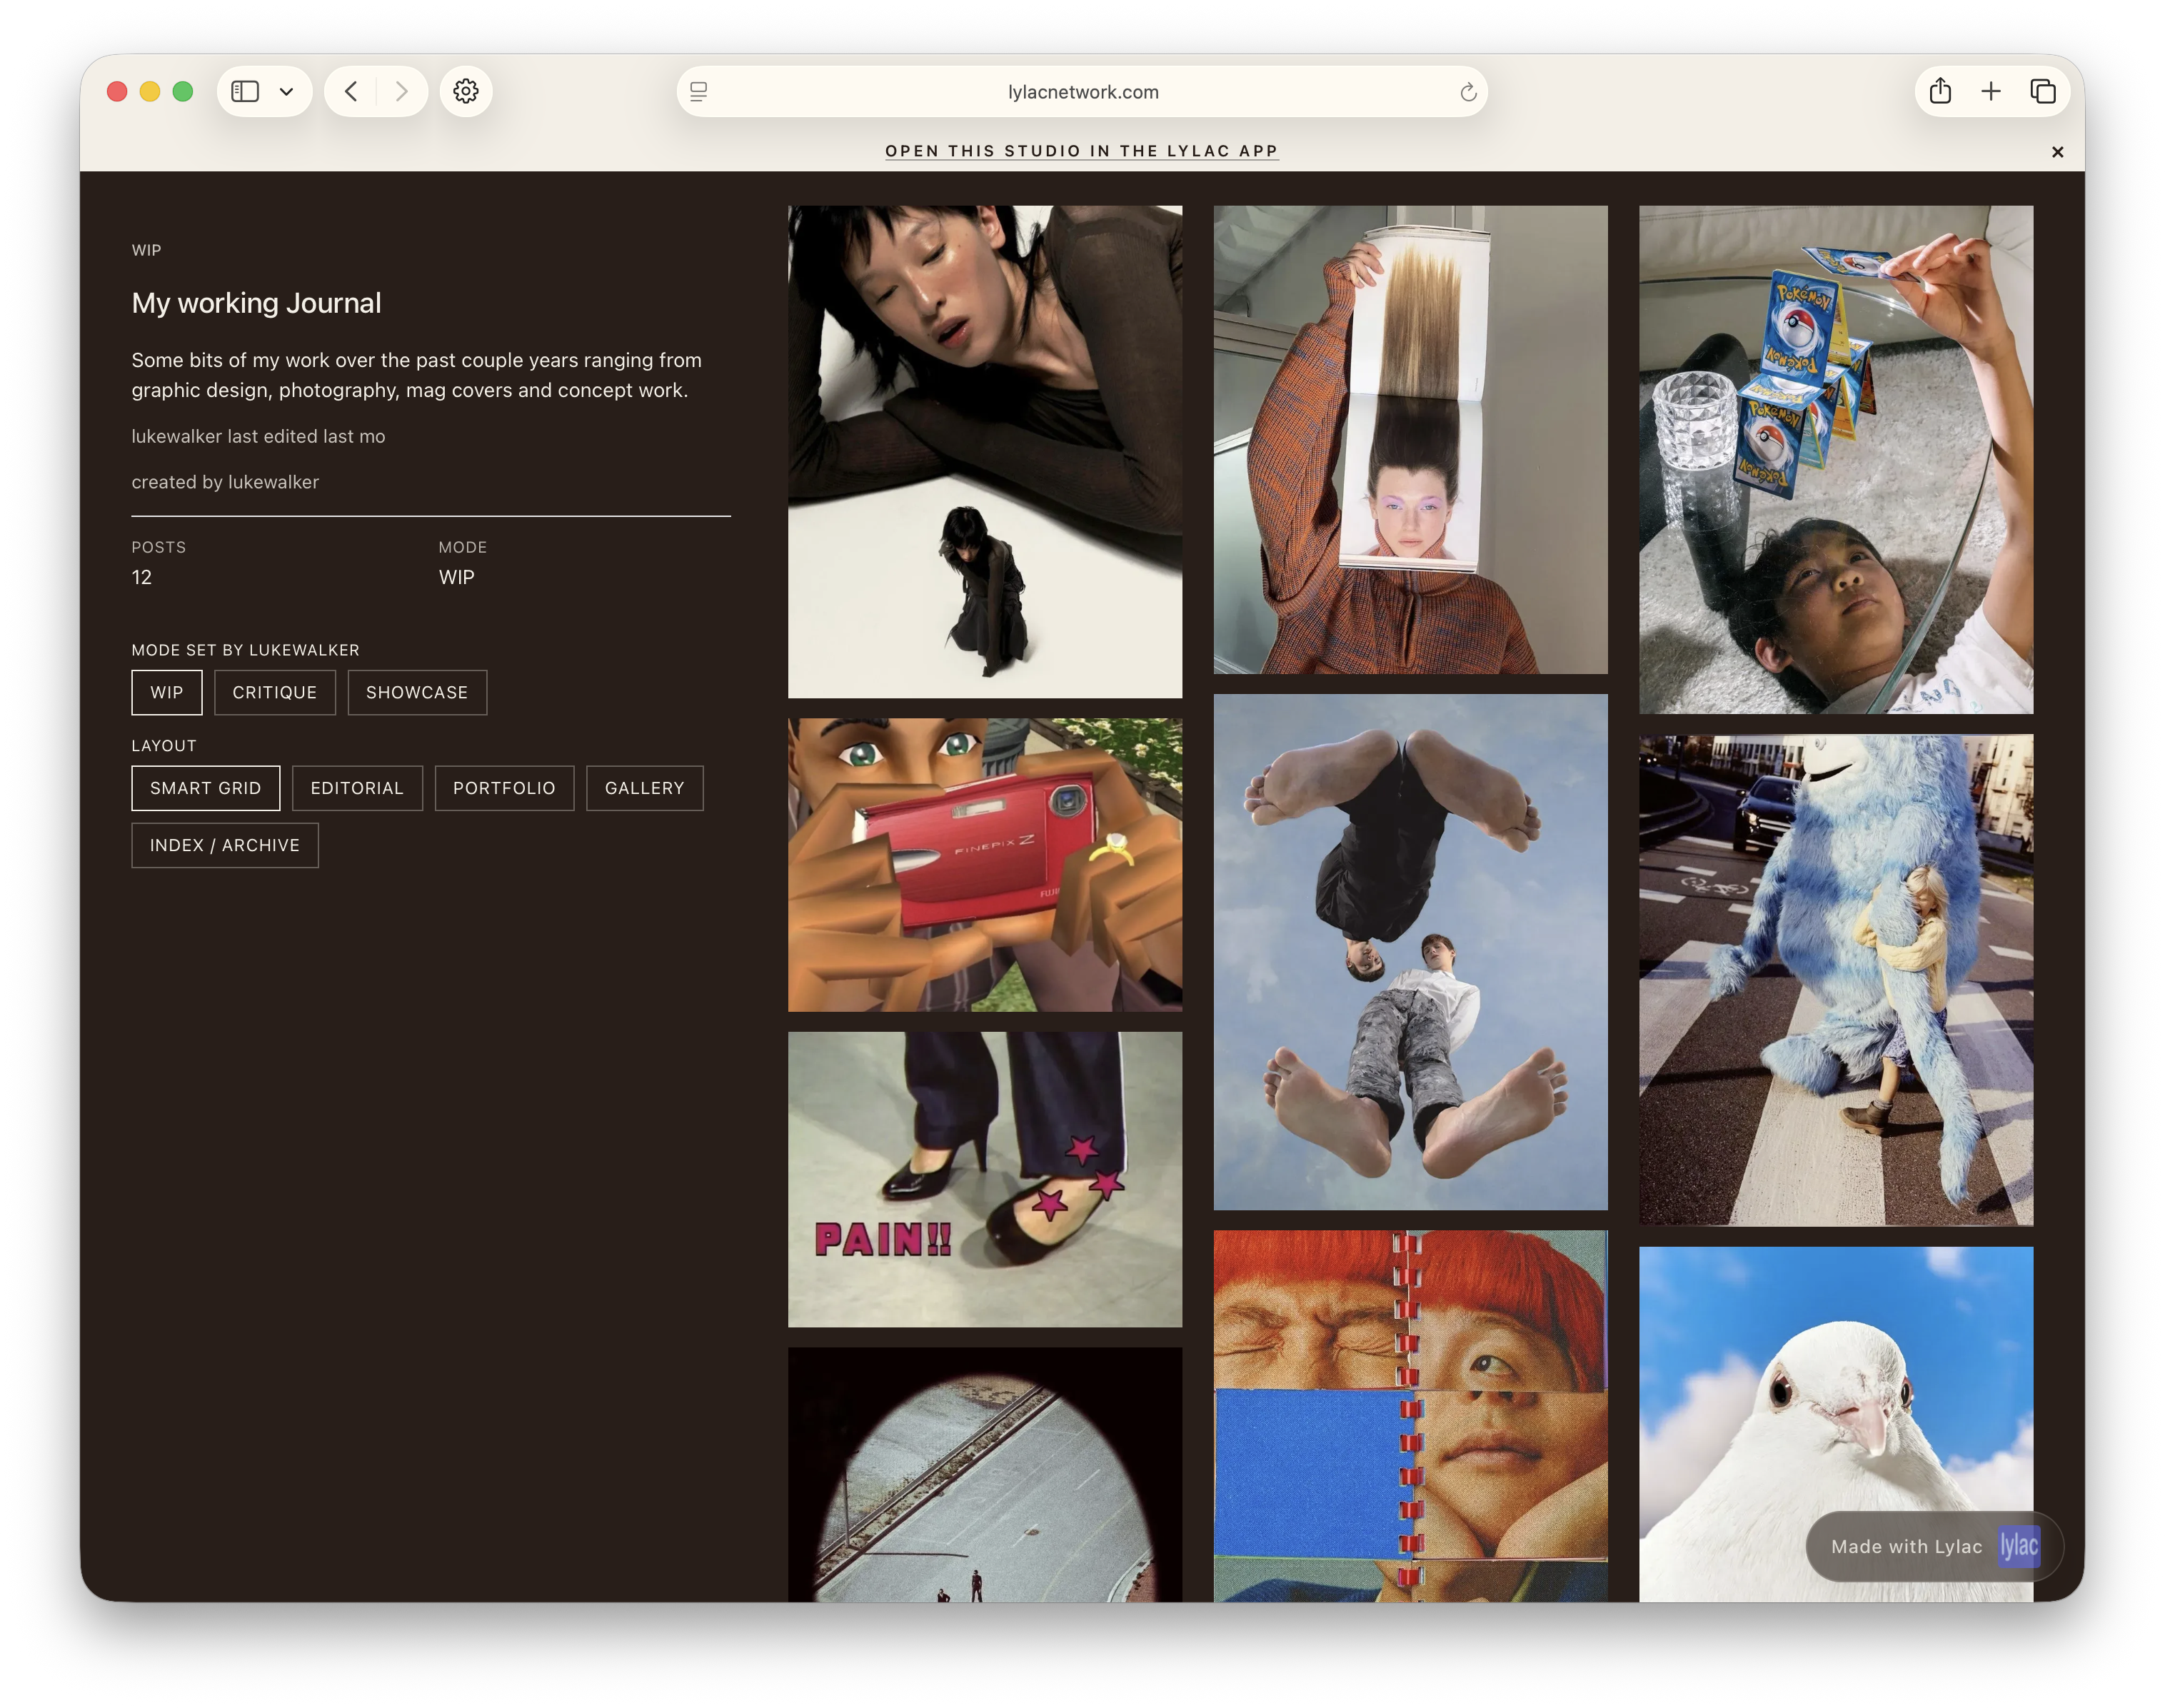The width and height of the screenshot is (2165, 1708).
Task: Switch layout to EDITORIAL
Action: [357, 788]
